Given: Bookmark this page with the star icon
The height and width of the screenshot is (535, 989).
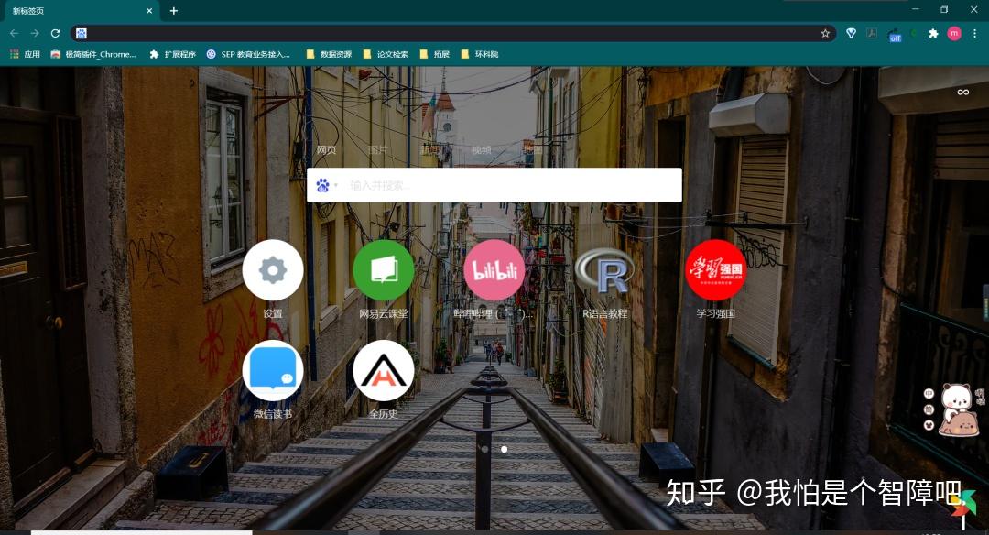Looking at the screenshot, I should click(x=825, y=33).
